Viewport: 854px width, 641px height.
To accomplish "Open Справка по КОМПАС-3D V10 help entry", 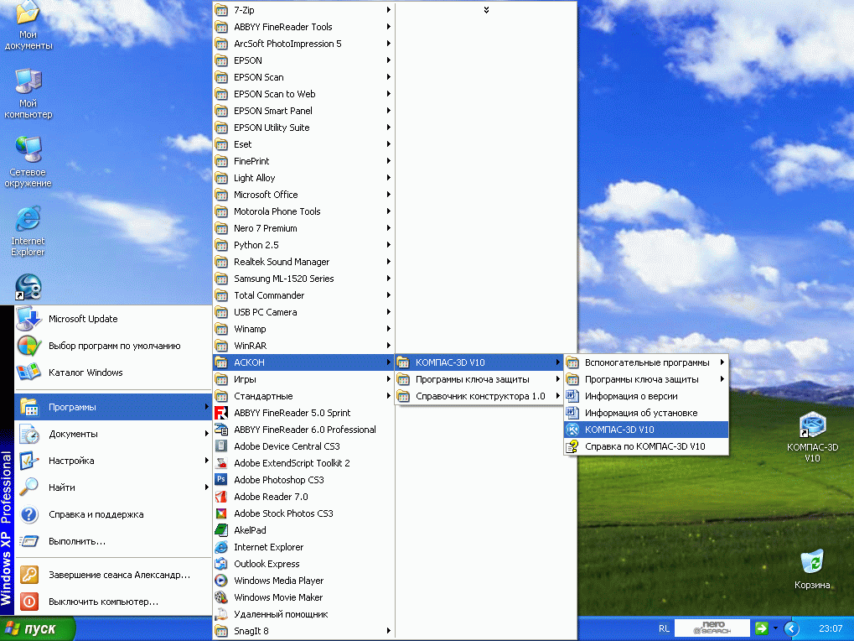I will pos(646,446).
